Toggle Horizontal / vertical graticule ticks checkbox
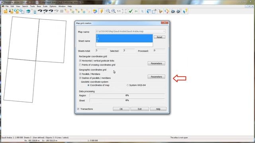 80,61
